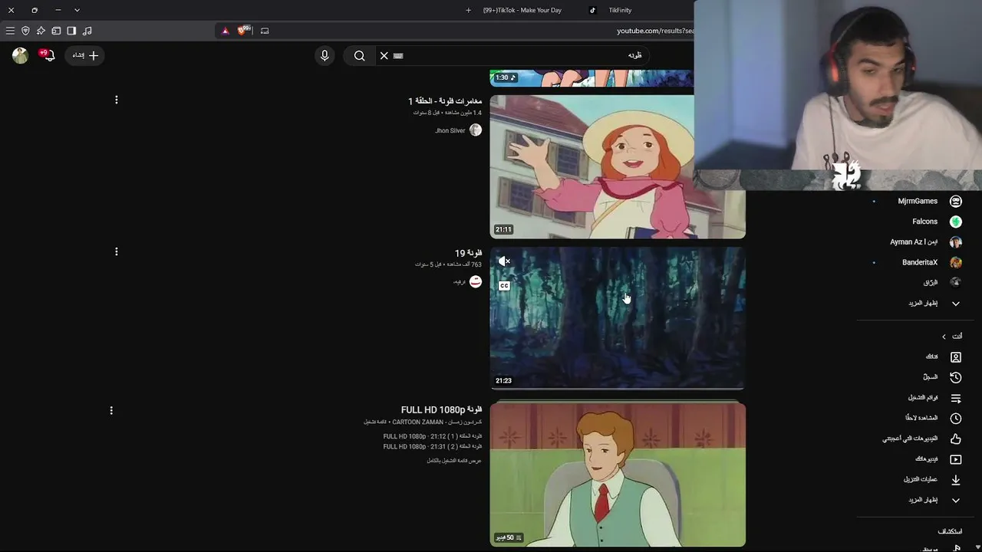Open the watch history icon
Screen dimensions: 982x552
point(956,377)
